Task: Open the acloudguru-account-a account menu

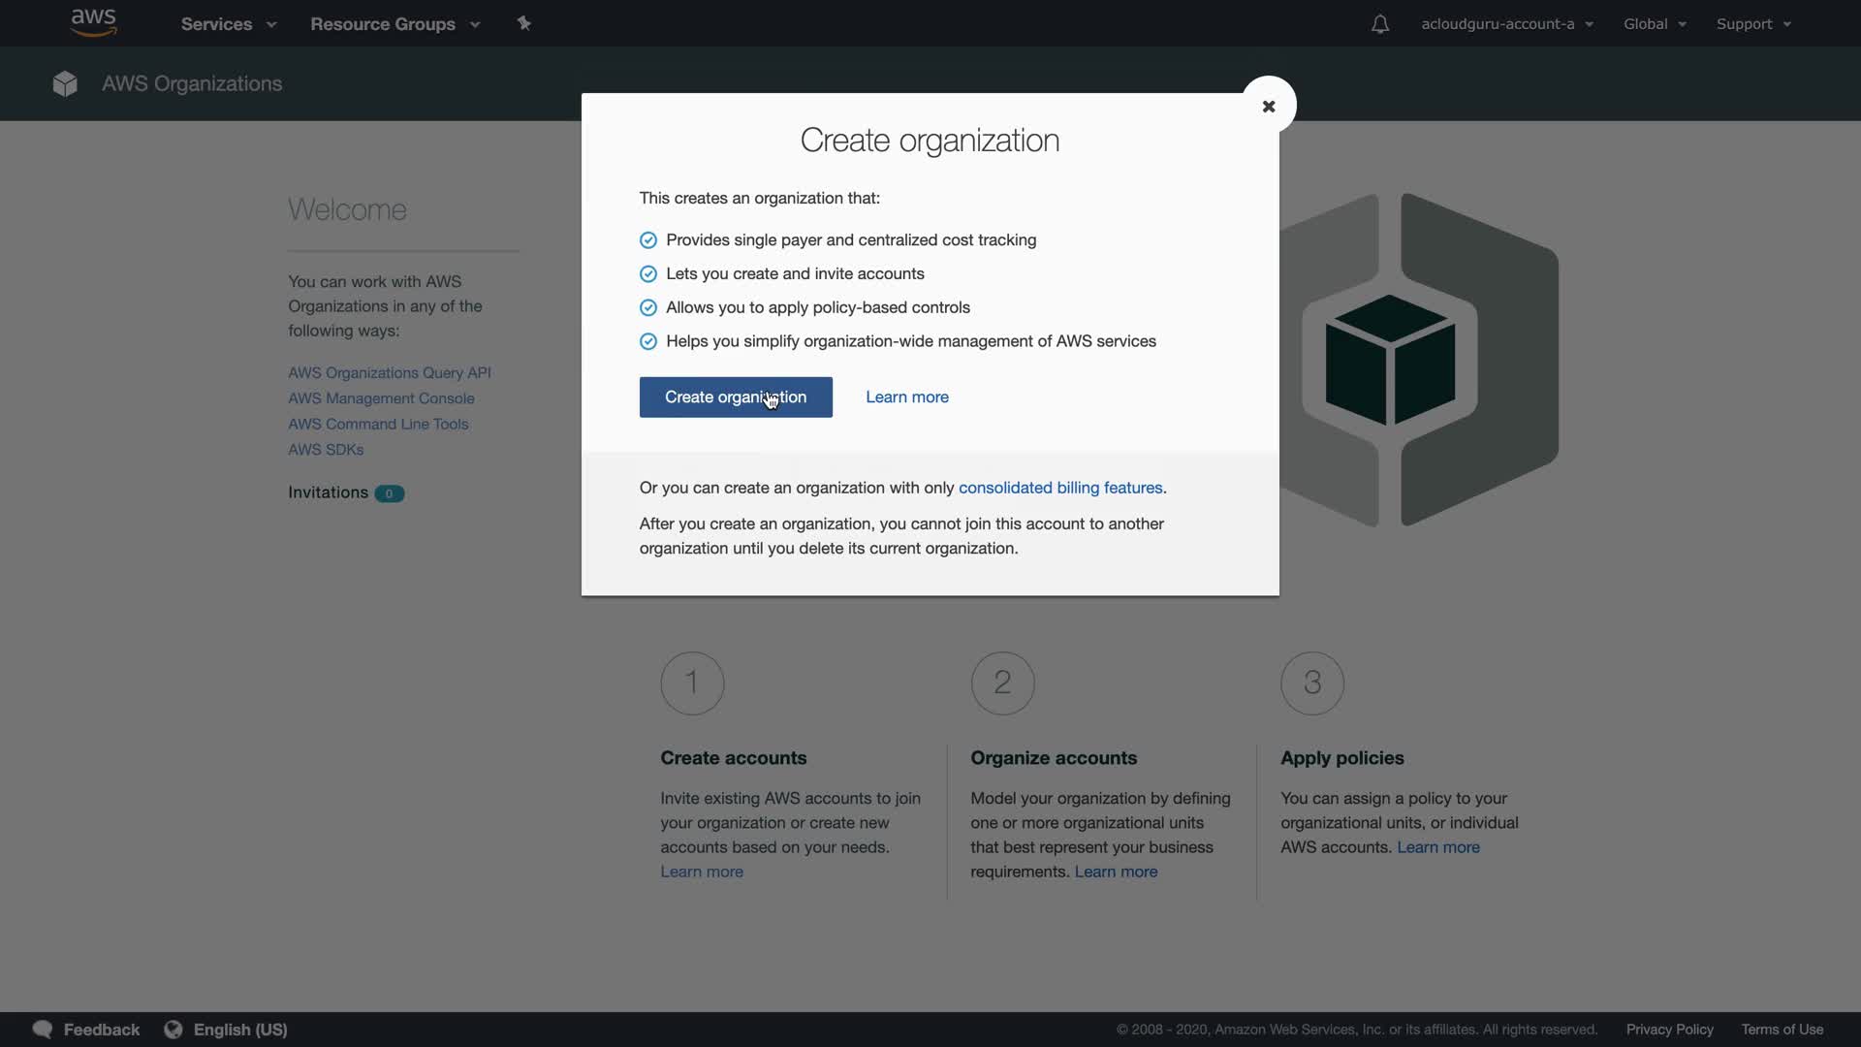Action: coord(1506,24)
